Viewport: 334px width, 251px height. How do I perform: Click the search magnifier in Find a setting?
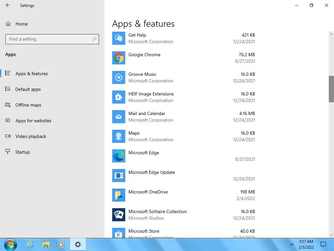(94, 39)
